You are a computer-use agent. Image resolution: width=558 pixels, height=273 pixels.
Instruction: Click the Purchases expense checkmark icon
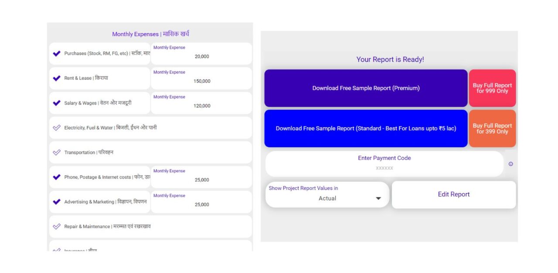tap(56, 53)
